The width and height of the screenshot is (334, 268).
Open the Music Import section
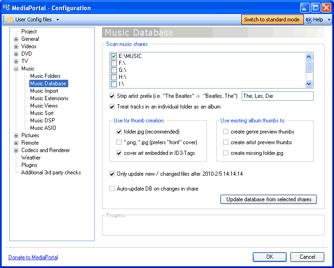[x=44, y=91]
